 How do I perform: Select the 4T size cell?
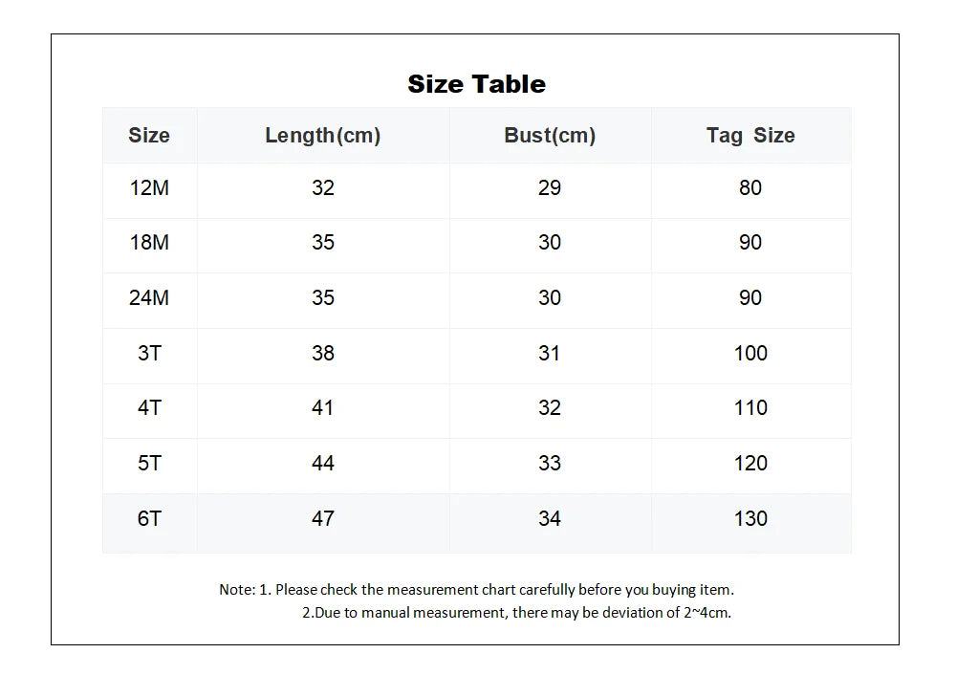(149, 408)
